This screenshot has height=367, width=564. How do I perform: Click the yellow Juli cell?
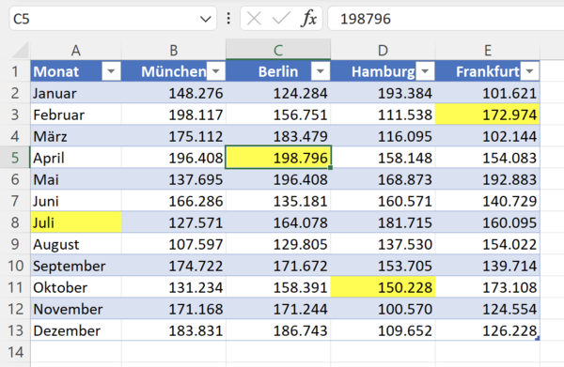click(76, 222)
